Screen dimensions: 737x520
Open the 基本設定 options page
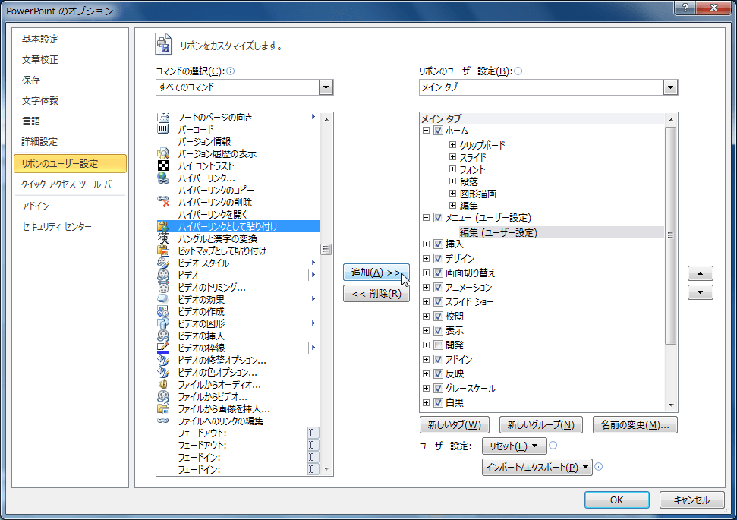[40, 39]
